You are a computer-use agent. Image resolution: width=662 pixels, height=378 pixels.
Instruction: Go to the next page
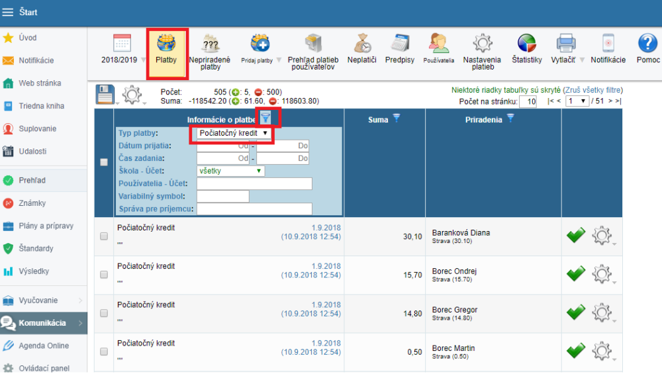(610, 101)
